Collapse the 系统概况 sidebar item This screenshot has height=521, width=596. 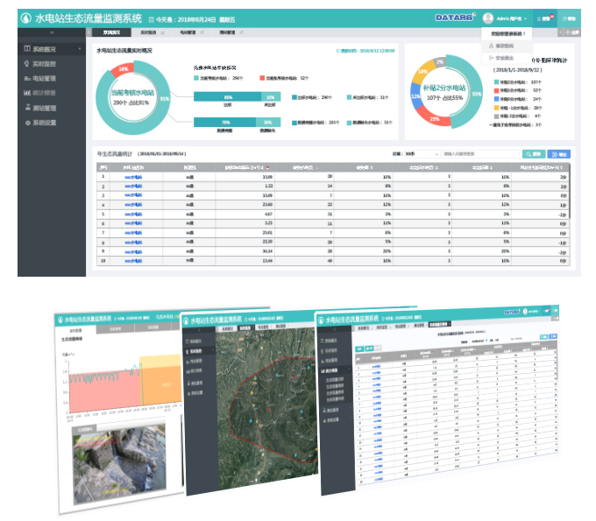click(x=81, y=49)
